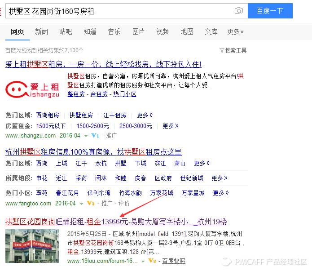
Task: Click the 易购大厦 building thumbnail
Action: (32, 246)
